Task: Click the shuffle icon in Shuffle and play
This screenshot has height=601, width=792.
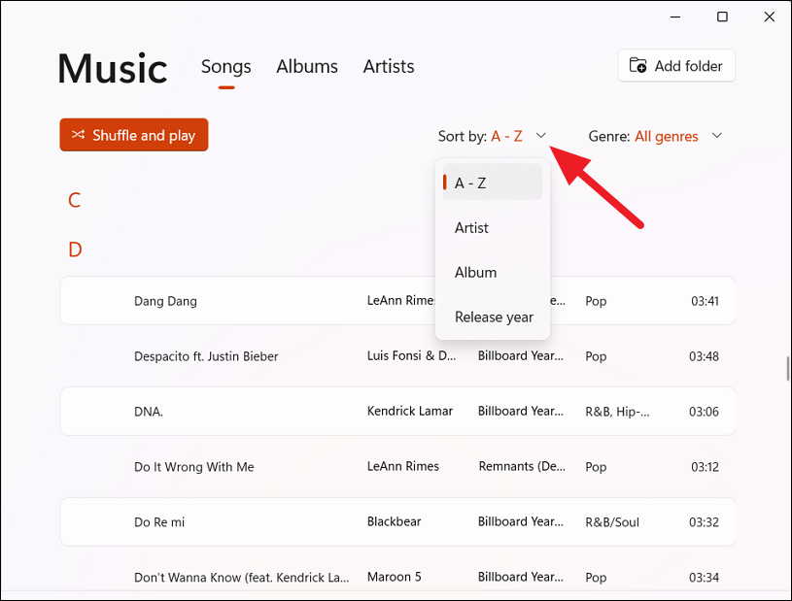Action: [x=78, y=135]
